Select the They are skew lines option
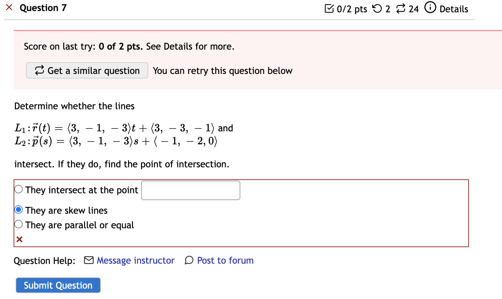The width and height of the screenshot is (502, 299). (x=18, y=210)
